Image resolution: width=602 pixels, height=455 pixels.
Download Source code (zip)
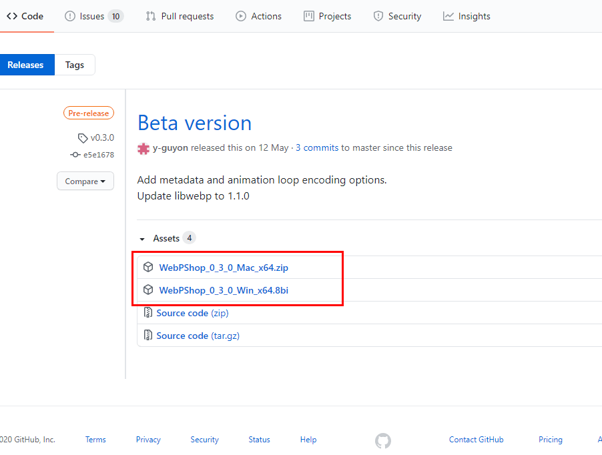[x=192, y=313]
